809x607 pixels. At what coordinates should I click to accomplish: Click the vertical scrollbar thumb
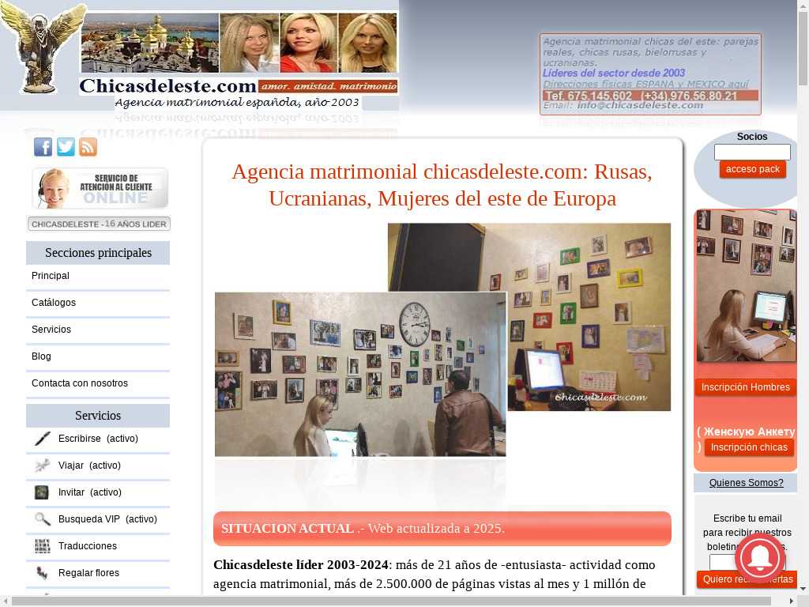(803, 47)
